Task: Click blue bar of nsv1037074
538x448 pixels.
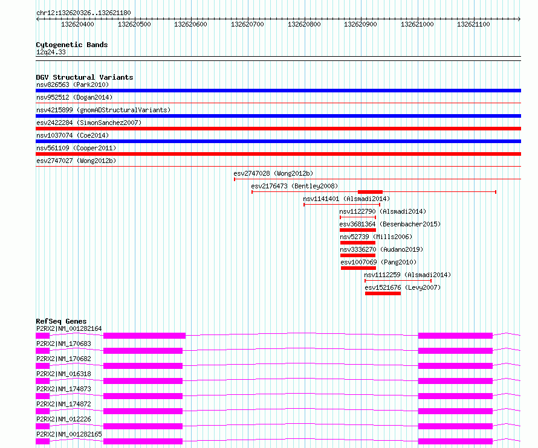Action: (278, 141)
